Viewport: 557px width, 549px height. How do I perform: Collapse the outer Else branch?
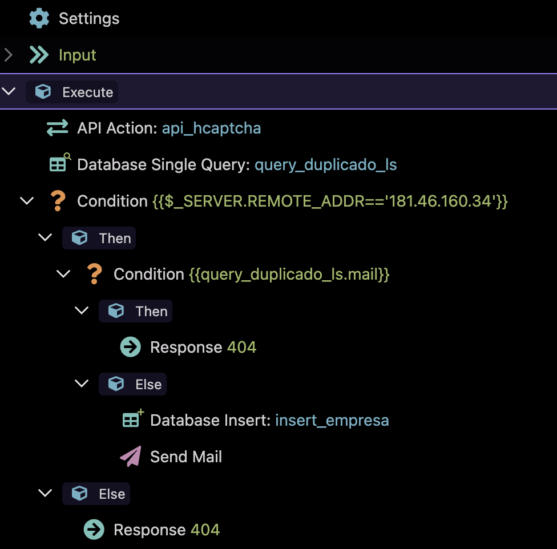click(45, 493)
